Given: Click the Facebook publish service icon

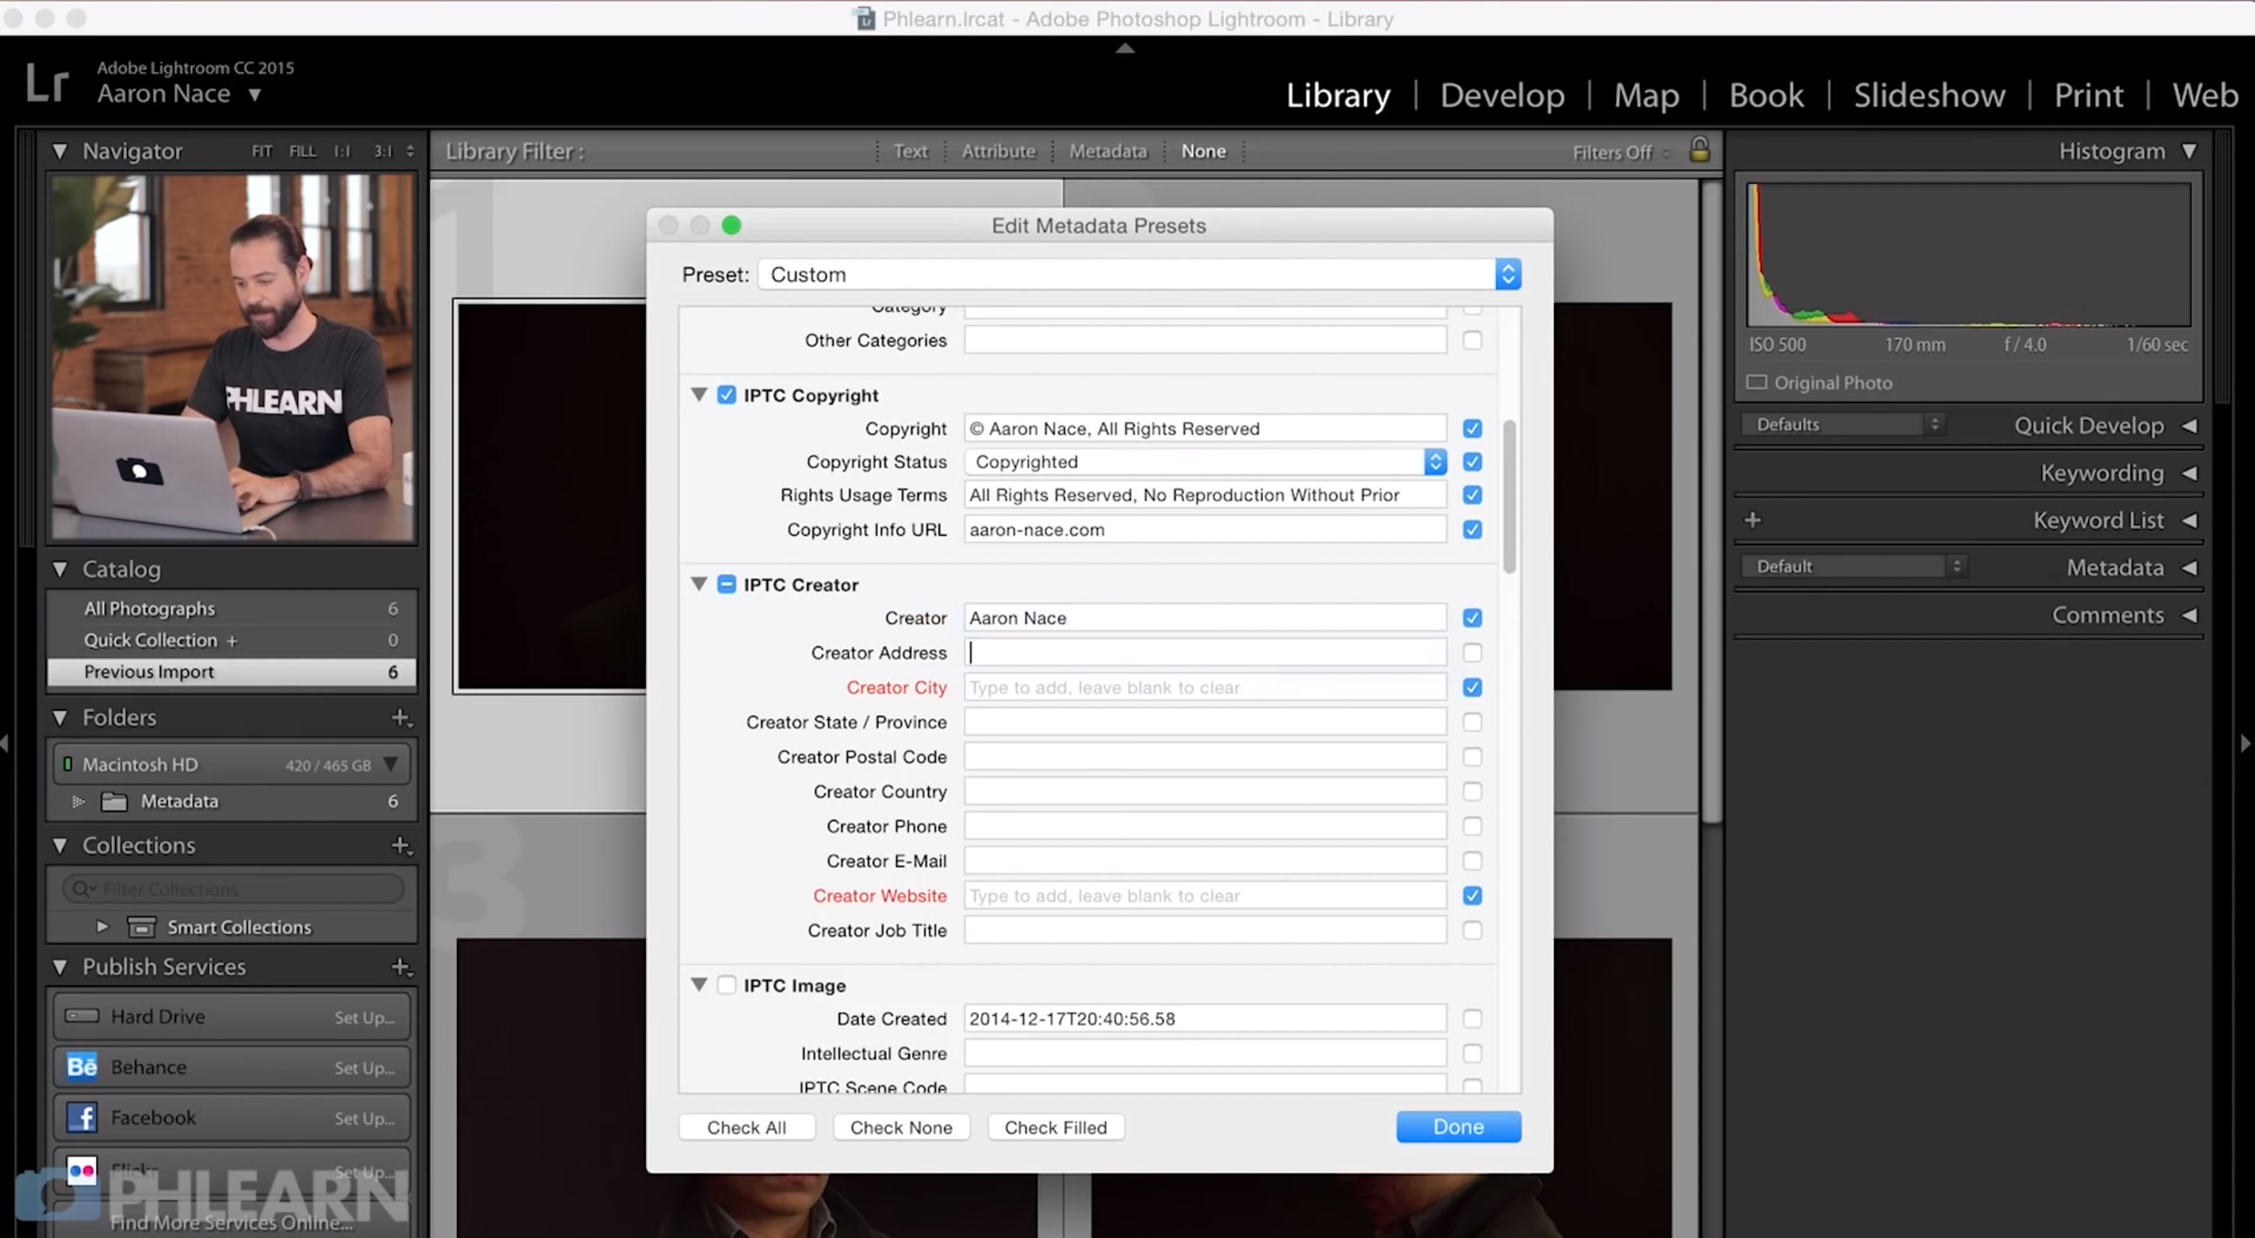Looking at the screenshot, I should click(x=80, y=1117).
